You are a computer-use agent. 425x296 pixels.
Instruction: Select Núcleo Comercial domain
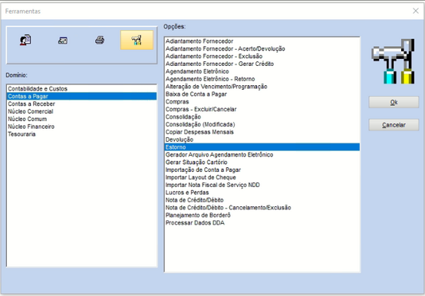pos(81,112)
